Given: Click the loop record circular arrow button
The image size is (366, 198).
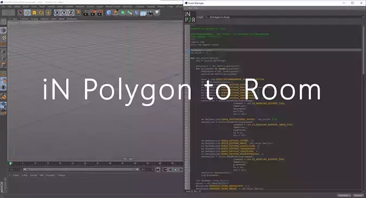Looking at the screenshot, I should point(165,170).
